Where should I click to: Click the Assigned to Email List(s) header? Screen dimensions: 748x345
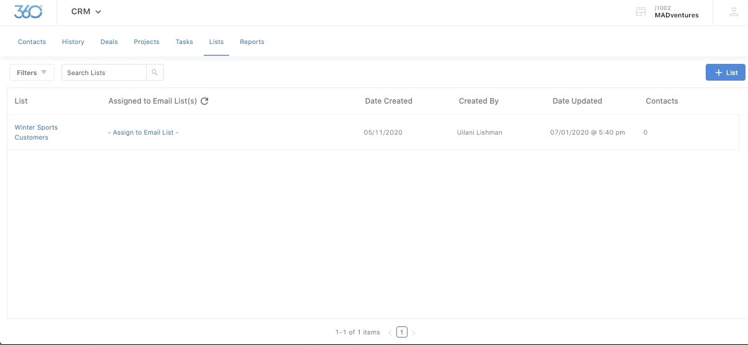coord(153,101)
